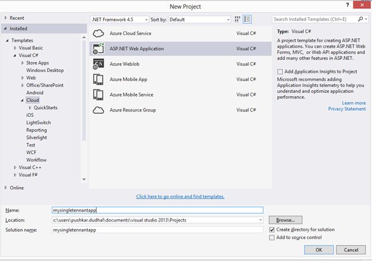
Task: Expand the Web tree node
Action: 22,77
